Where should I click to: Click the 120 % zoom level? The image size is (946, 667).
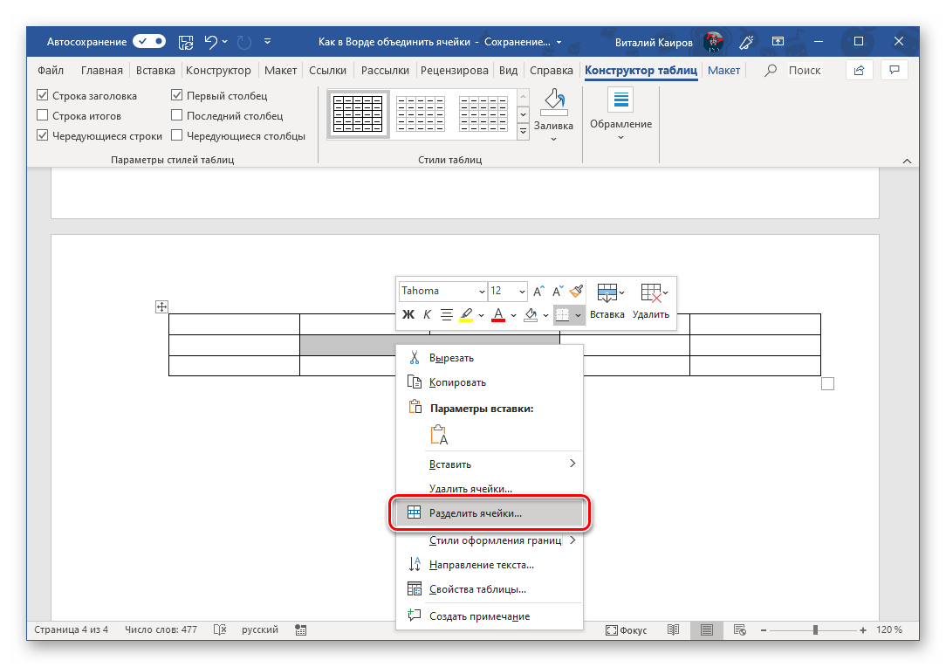click(889, 629)
